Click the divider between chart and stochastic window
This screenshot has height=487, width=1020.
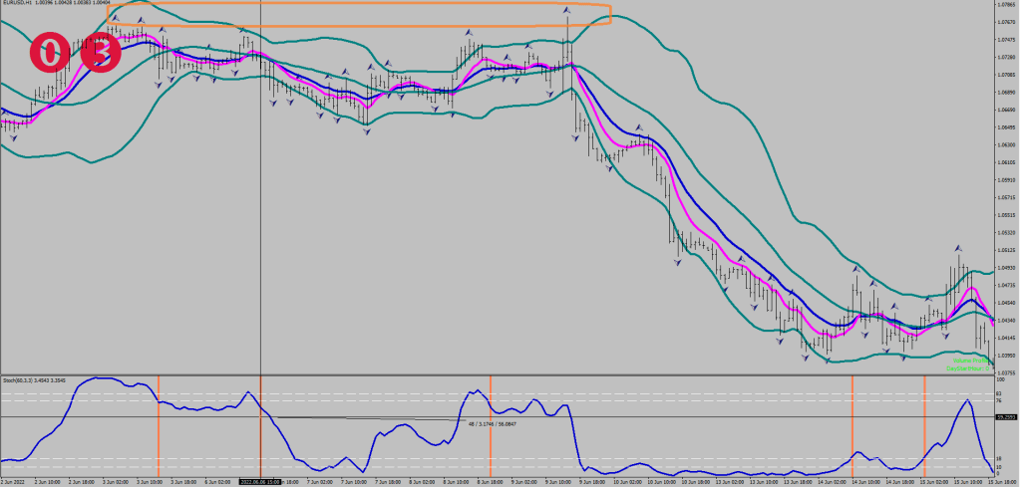click(x=499, y=375)
